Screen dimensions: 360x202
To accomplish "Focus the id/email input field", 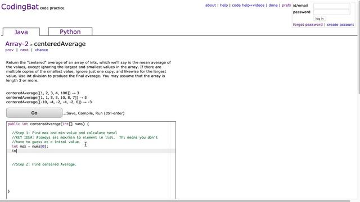I will 332,6.
